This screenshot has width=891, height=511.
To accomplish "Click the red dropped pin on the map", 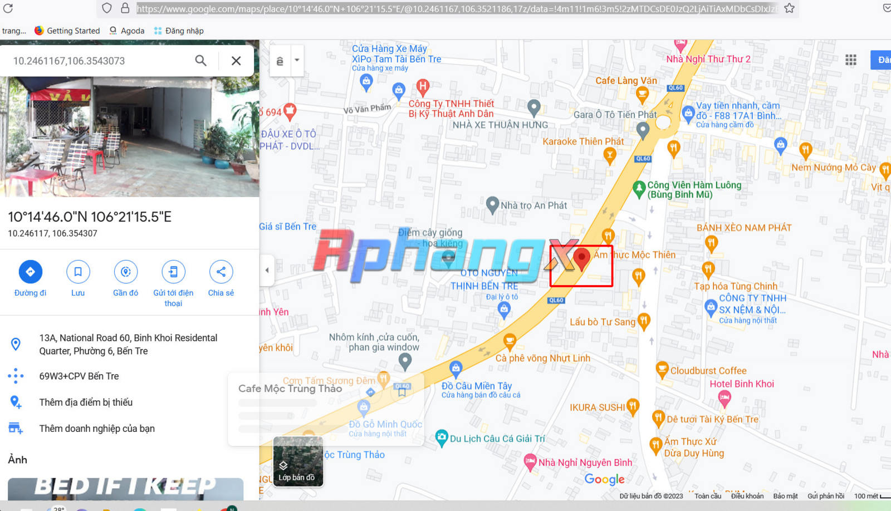I will pos(582,259).
